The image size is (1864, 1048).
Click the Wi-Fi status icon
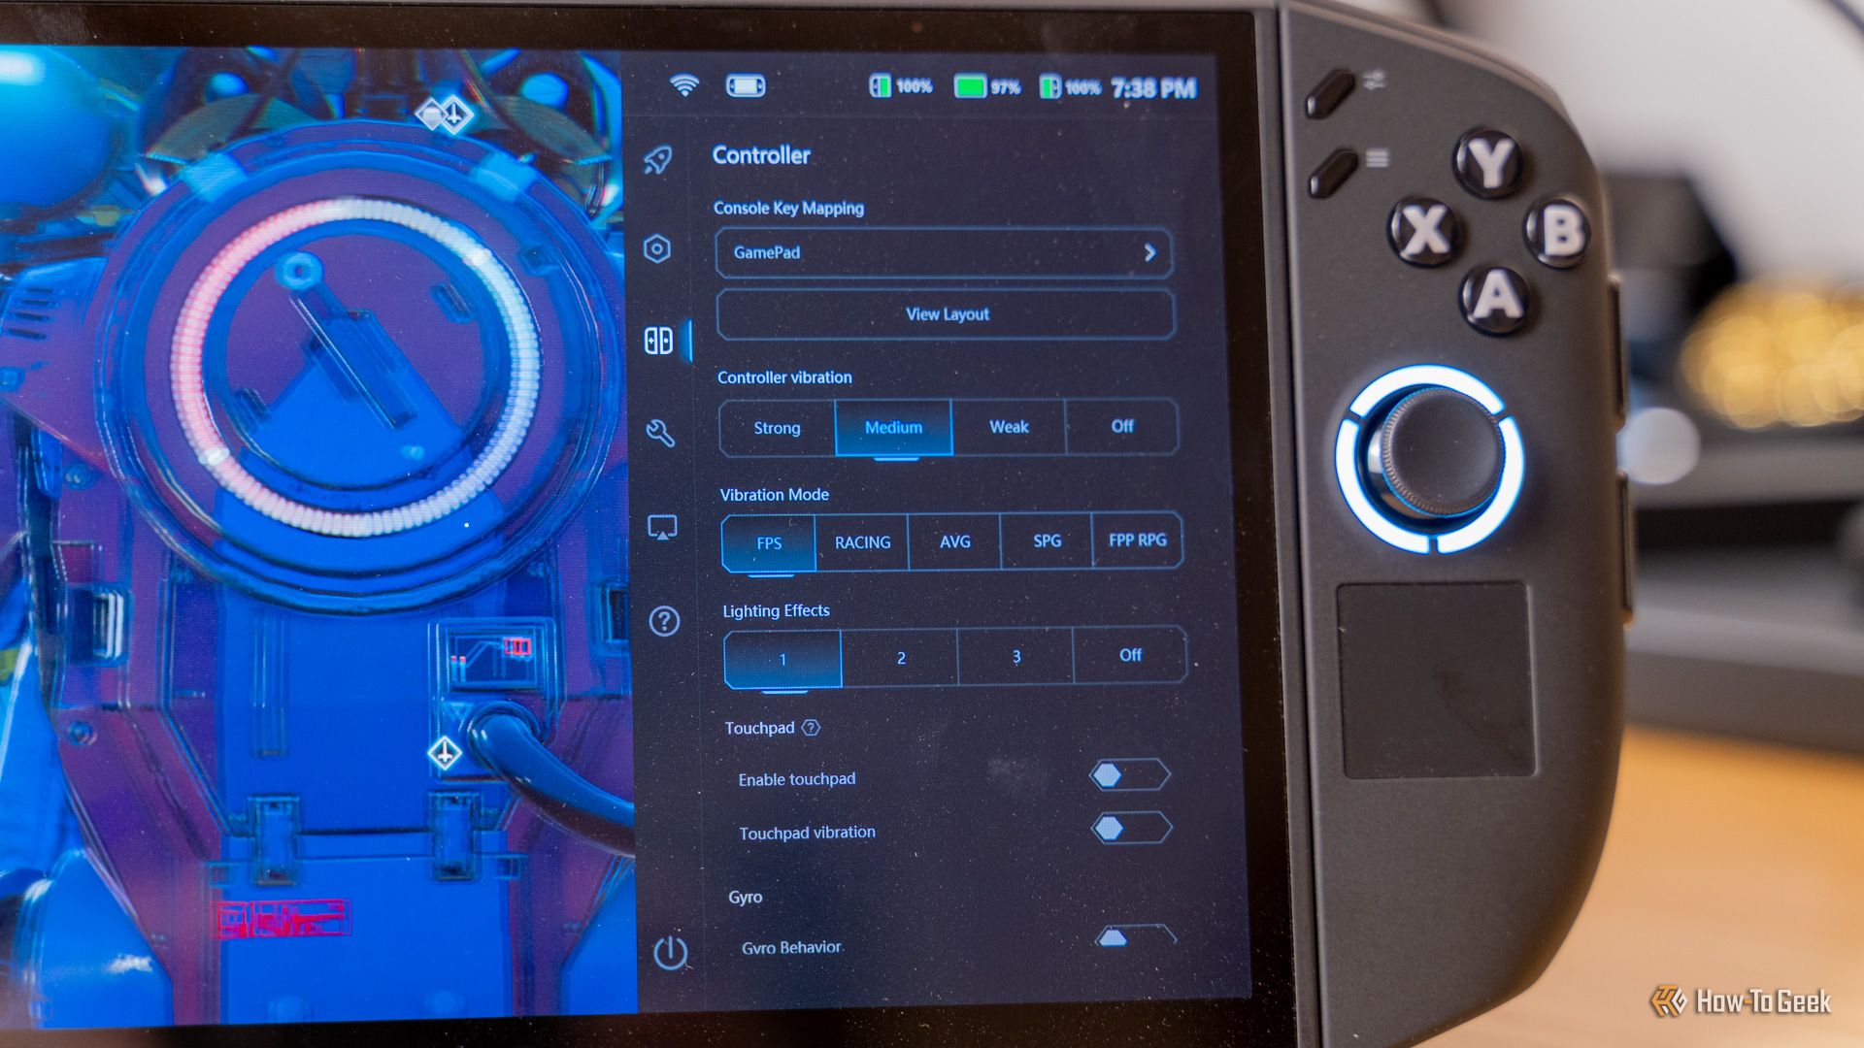pos(684,85)
